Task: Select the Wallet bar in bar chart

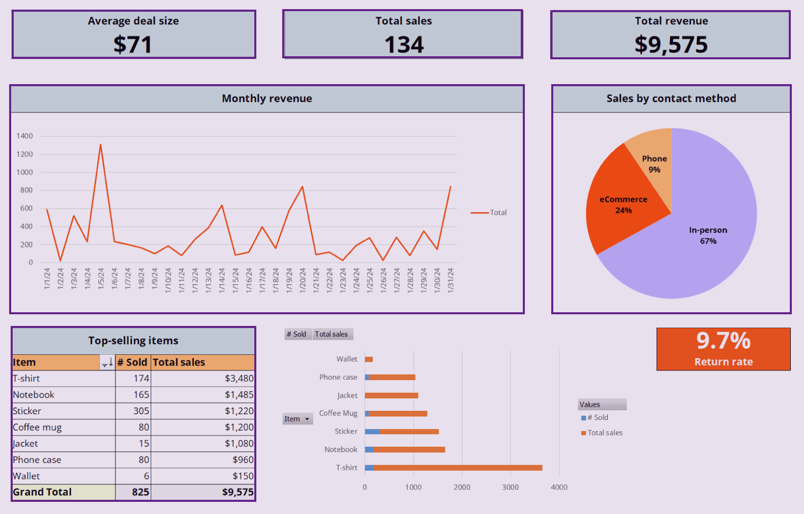Action: pos(369,359)
